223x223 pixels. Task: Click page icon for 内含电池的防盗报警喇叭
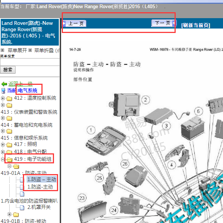coord(22,194)
